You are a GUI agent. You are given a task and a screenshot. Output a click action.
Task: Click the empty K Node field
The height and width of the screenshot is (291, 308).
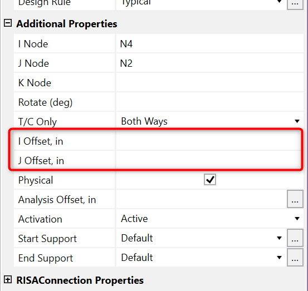coord(210,82)
